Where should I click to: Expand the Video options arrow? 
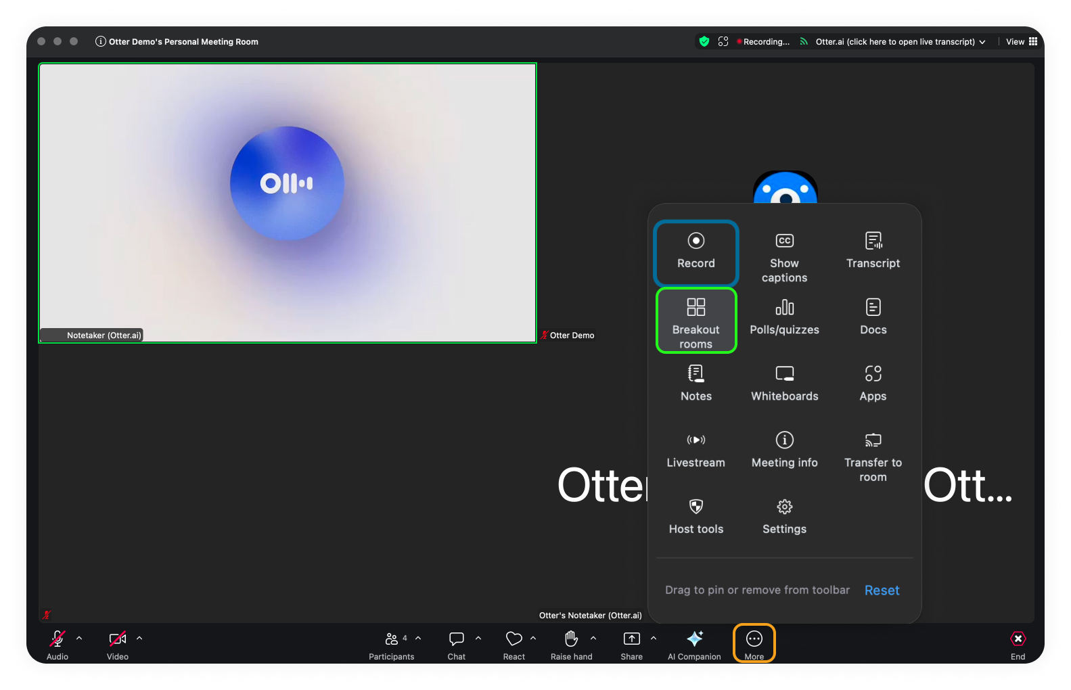pyautogui.click(x=139, y=638)
